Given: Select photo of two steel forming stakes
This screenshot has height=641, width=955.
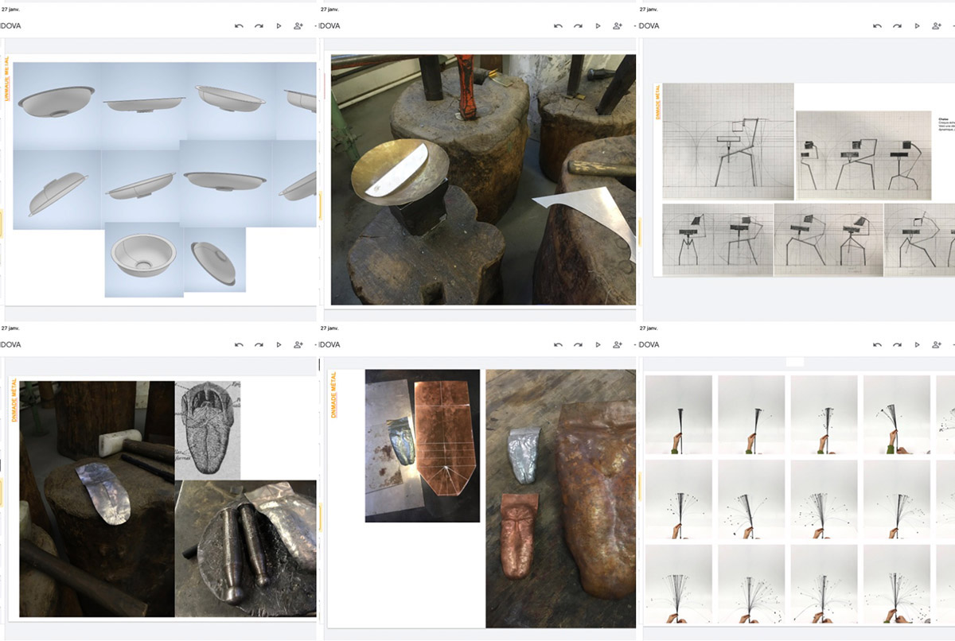Looking at the screenshot, I should point(246,549).
